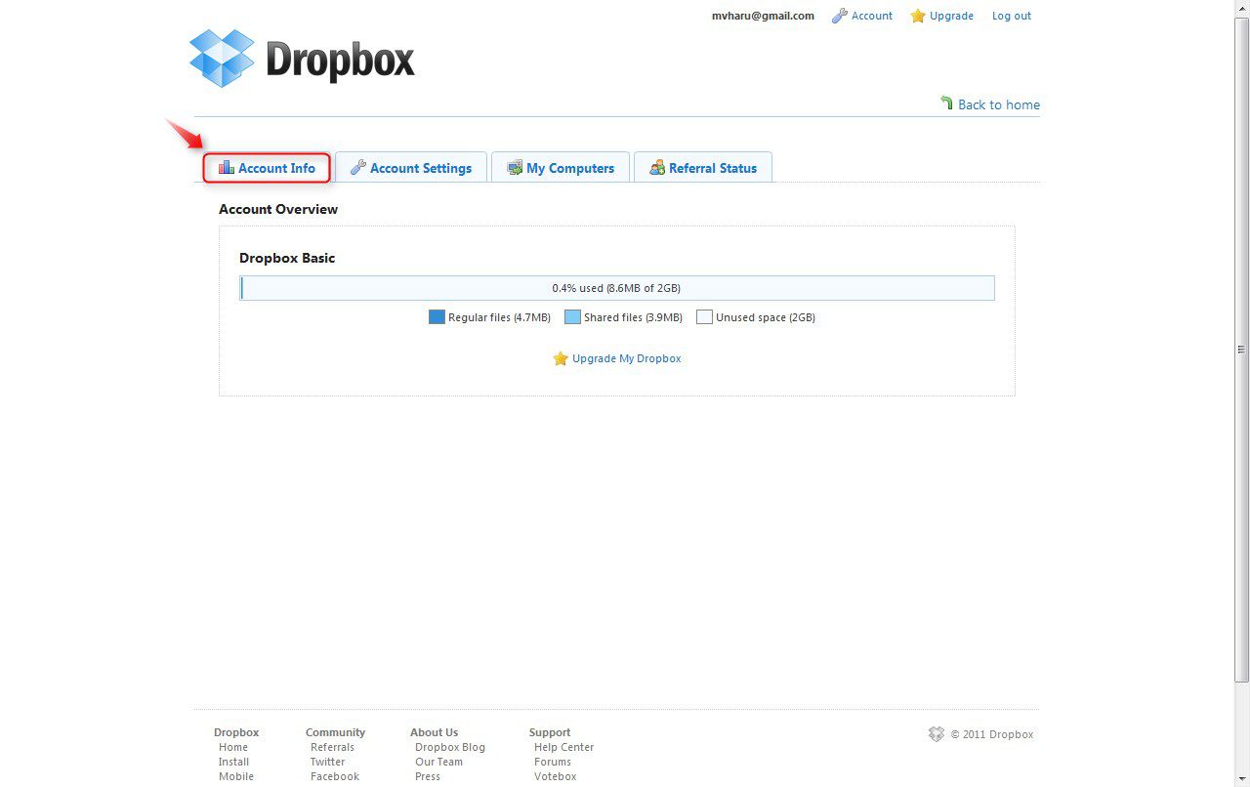This screenshot has height=787, width=1250.
Task: Click the people icon on Referral Status tab
Action: click(x=657, y=168)
